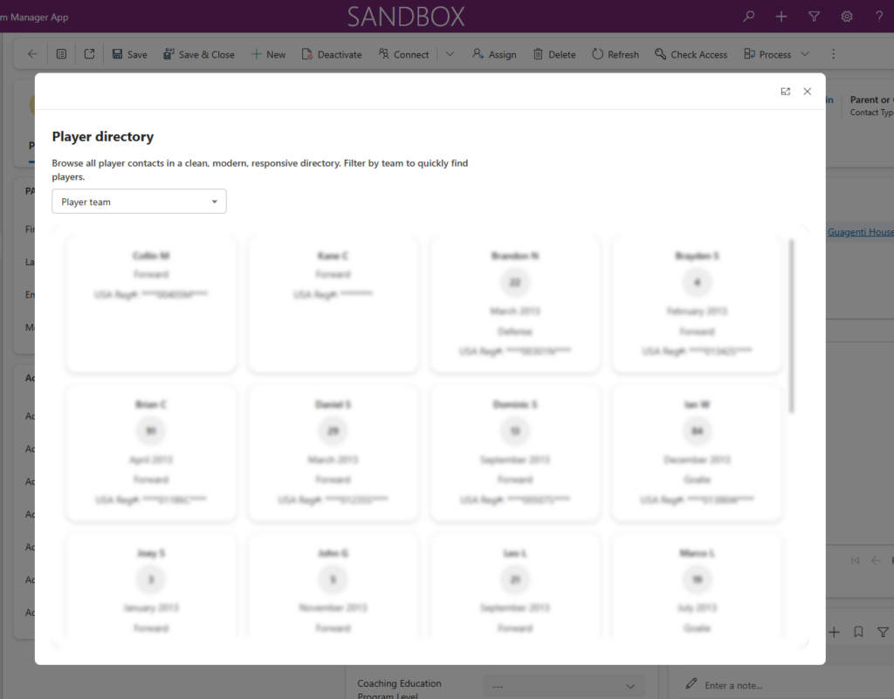This screenshot has width=894, height=699.
Task: Go back with the left arrow
Action: [x=32, y=54]
